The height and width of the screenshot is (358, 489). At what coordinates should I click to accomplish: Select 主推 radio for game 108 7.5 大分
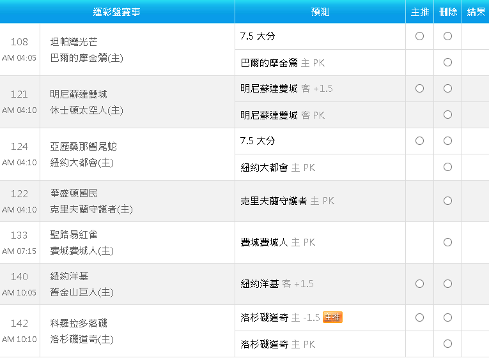tap(419, 36)
